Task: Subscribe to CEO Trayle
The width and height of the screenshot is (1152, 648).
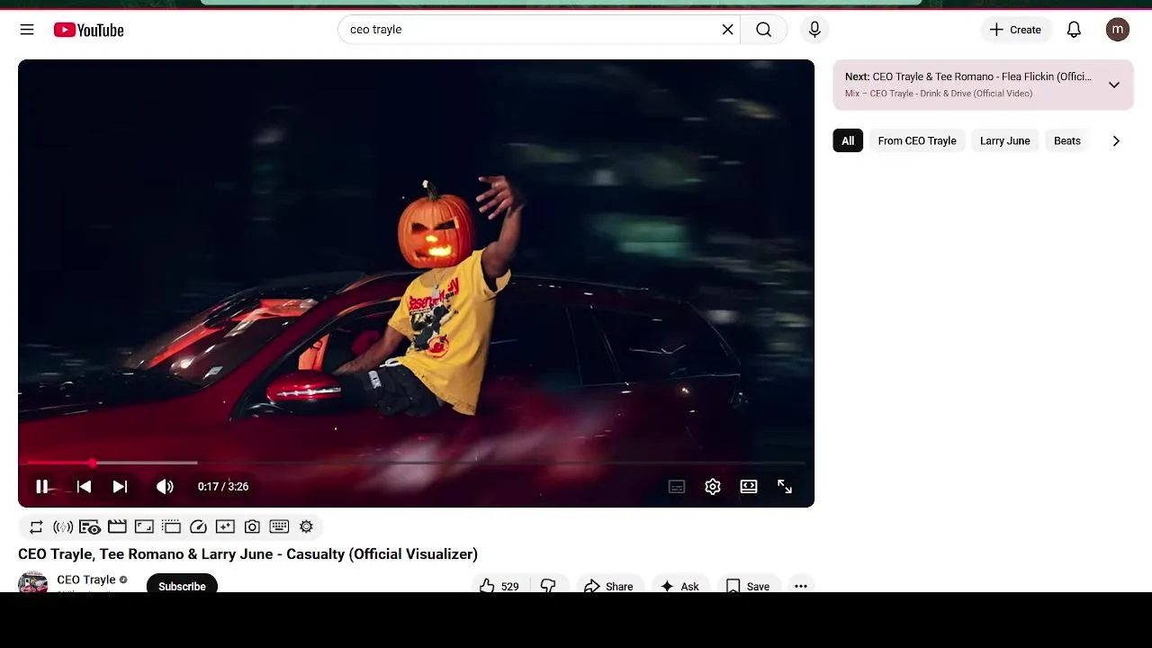Action: (x=182, y=585)
